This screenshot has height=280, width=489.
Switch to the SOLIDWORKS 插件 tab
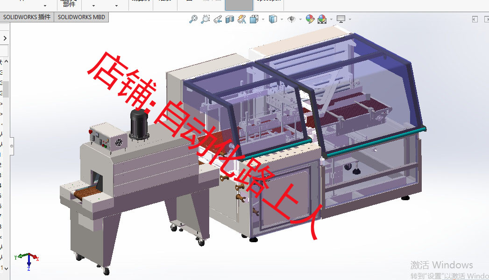click(27, 17)
